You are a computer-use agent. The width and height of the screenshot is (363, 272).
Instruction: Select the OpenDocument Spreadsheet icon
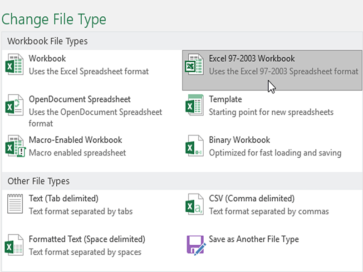(15, 105)
